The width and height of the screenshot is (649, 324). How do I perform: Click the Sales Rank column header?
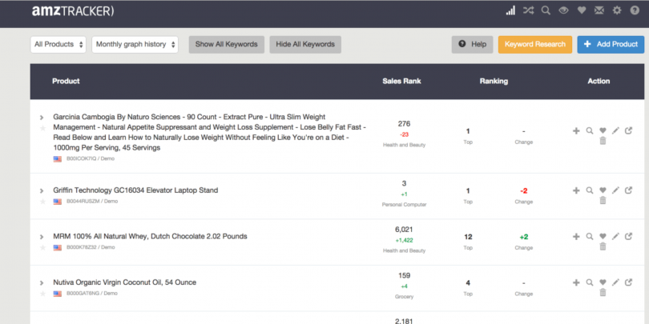click(x=401, y=81)
